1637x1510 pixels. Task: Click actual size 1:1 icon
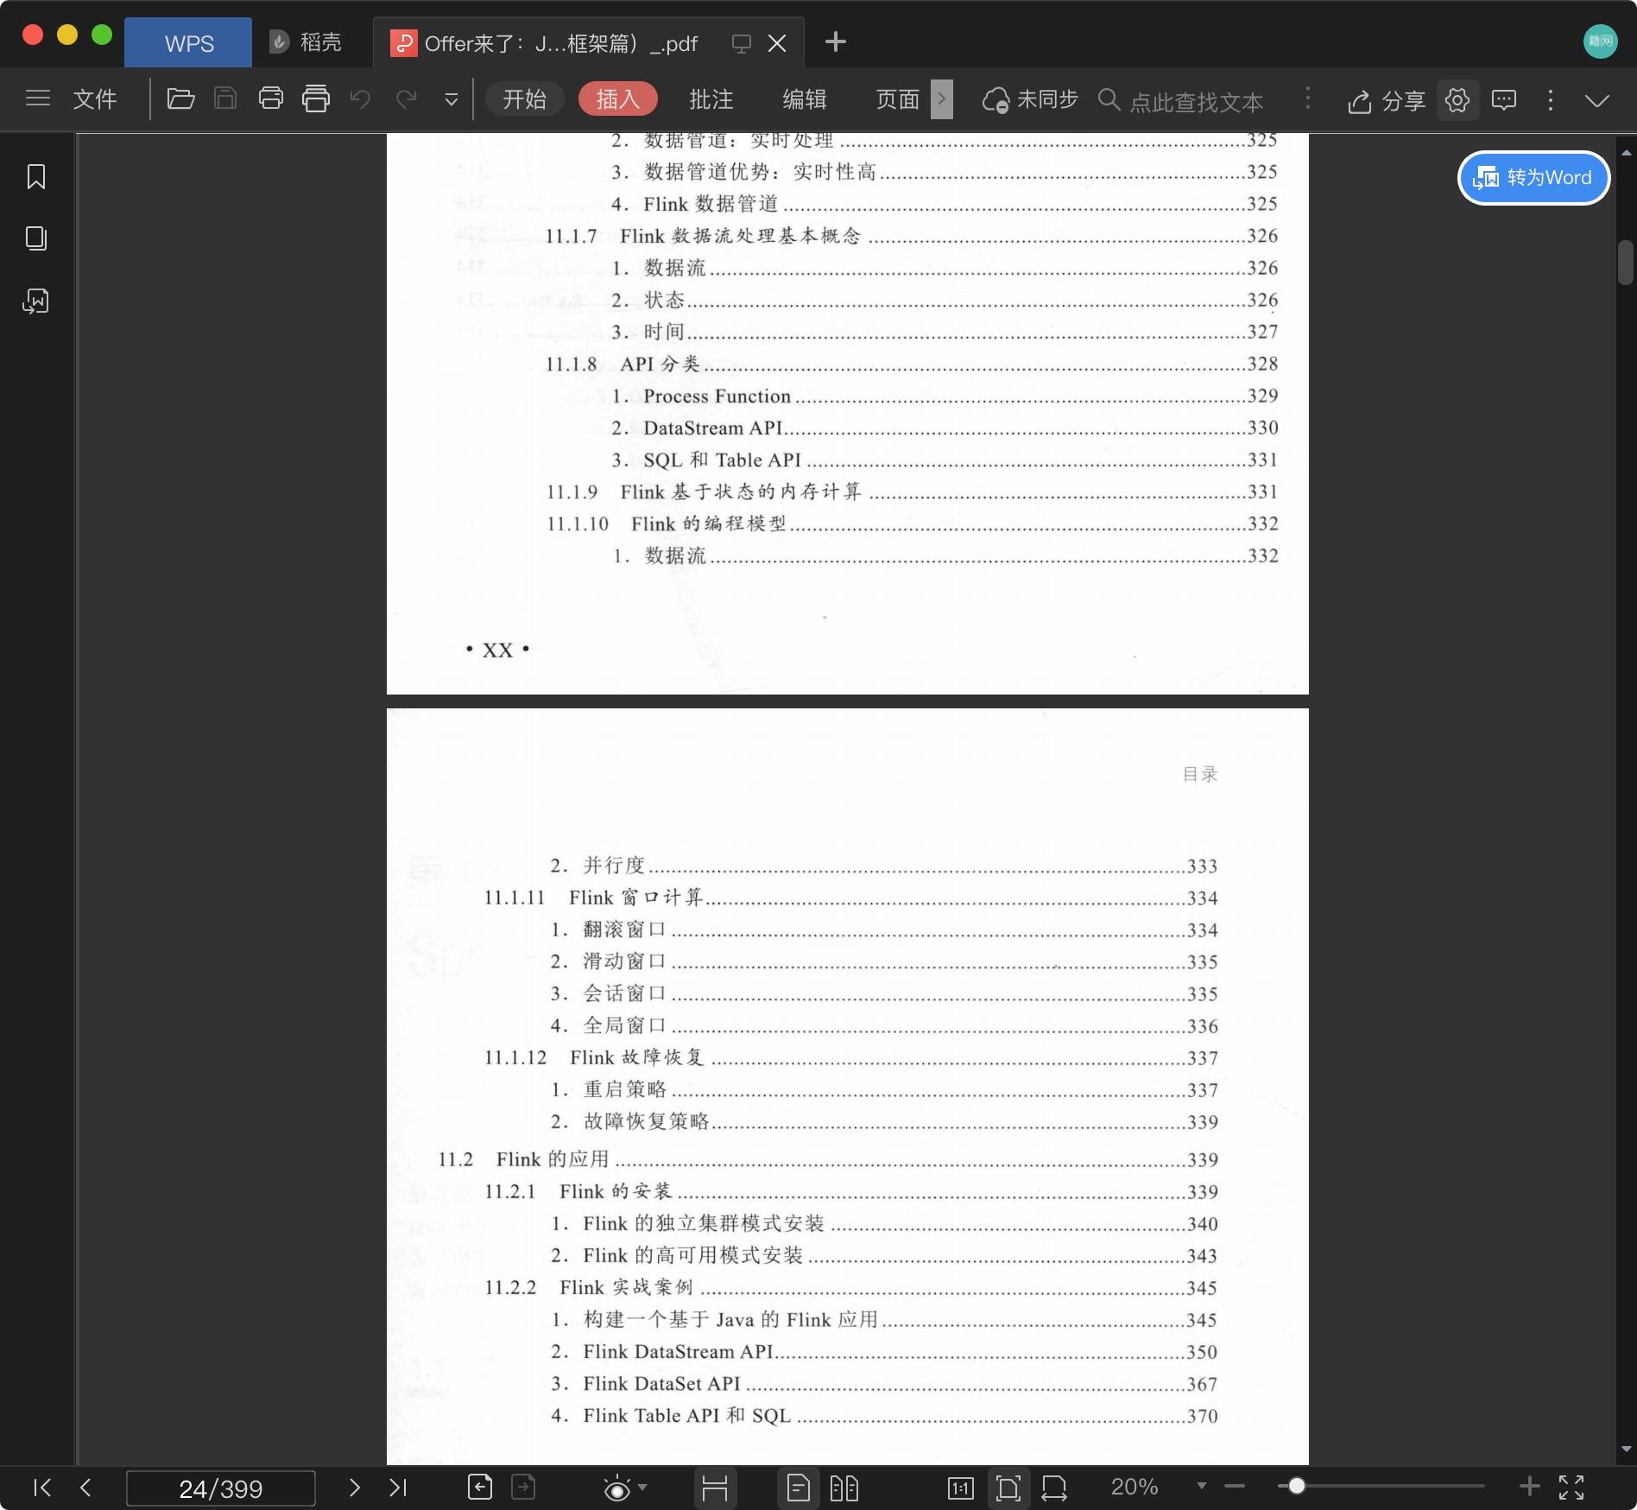[x=961, y=1488]
